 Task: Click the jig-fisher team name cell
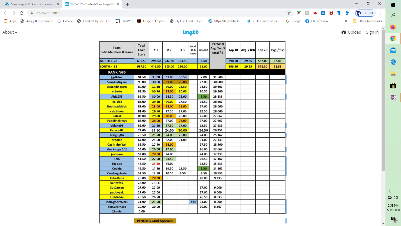coord(117,77)
